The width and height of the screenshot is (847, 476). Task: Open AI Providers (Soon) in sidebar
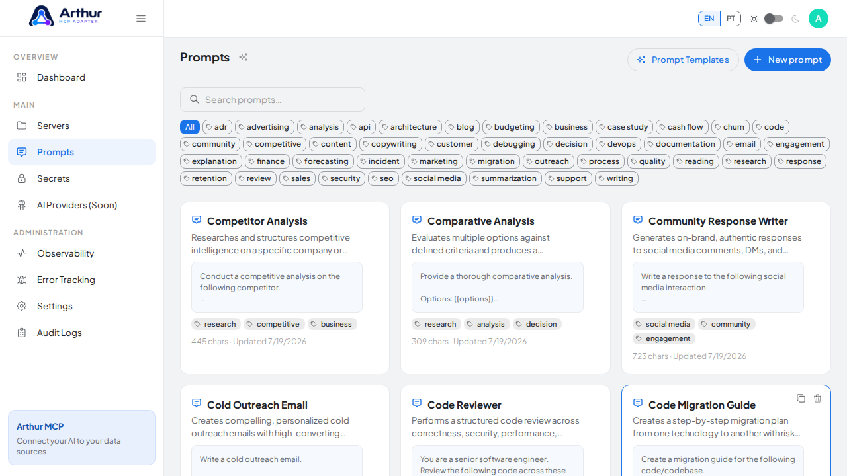click(81, 205)
